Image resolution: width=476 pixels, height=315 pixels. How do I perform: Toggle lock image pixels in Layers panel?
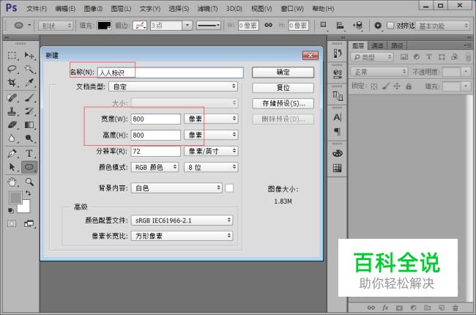(385, 86)
